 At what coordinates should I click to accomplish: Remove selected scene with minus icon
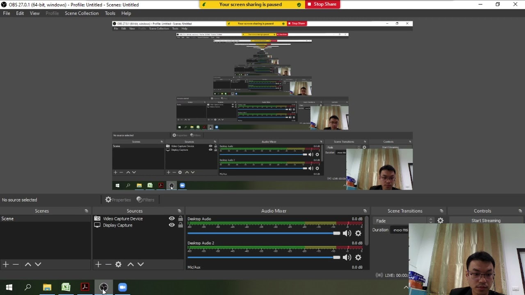(x=16, y=264)
